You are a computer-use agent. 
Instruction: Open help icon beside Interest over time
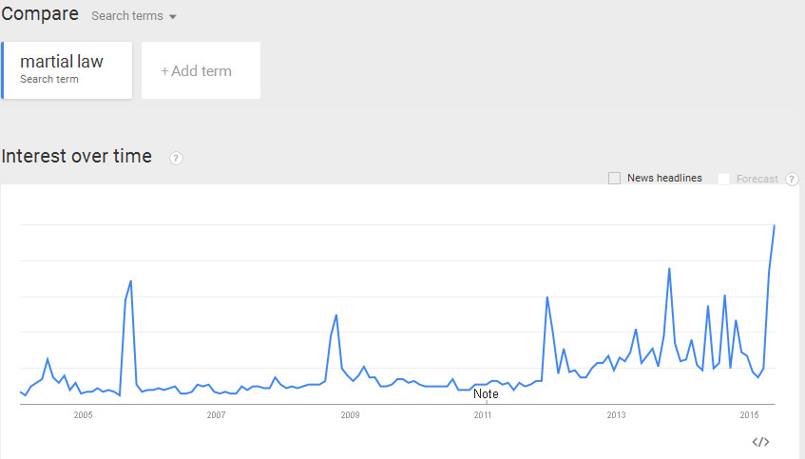pos(176,158)
